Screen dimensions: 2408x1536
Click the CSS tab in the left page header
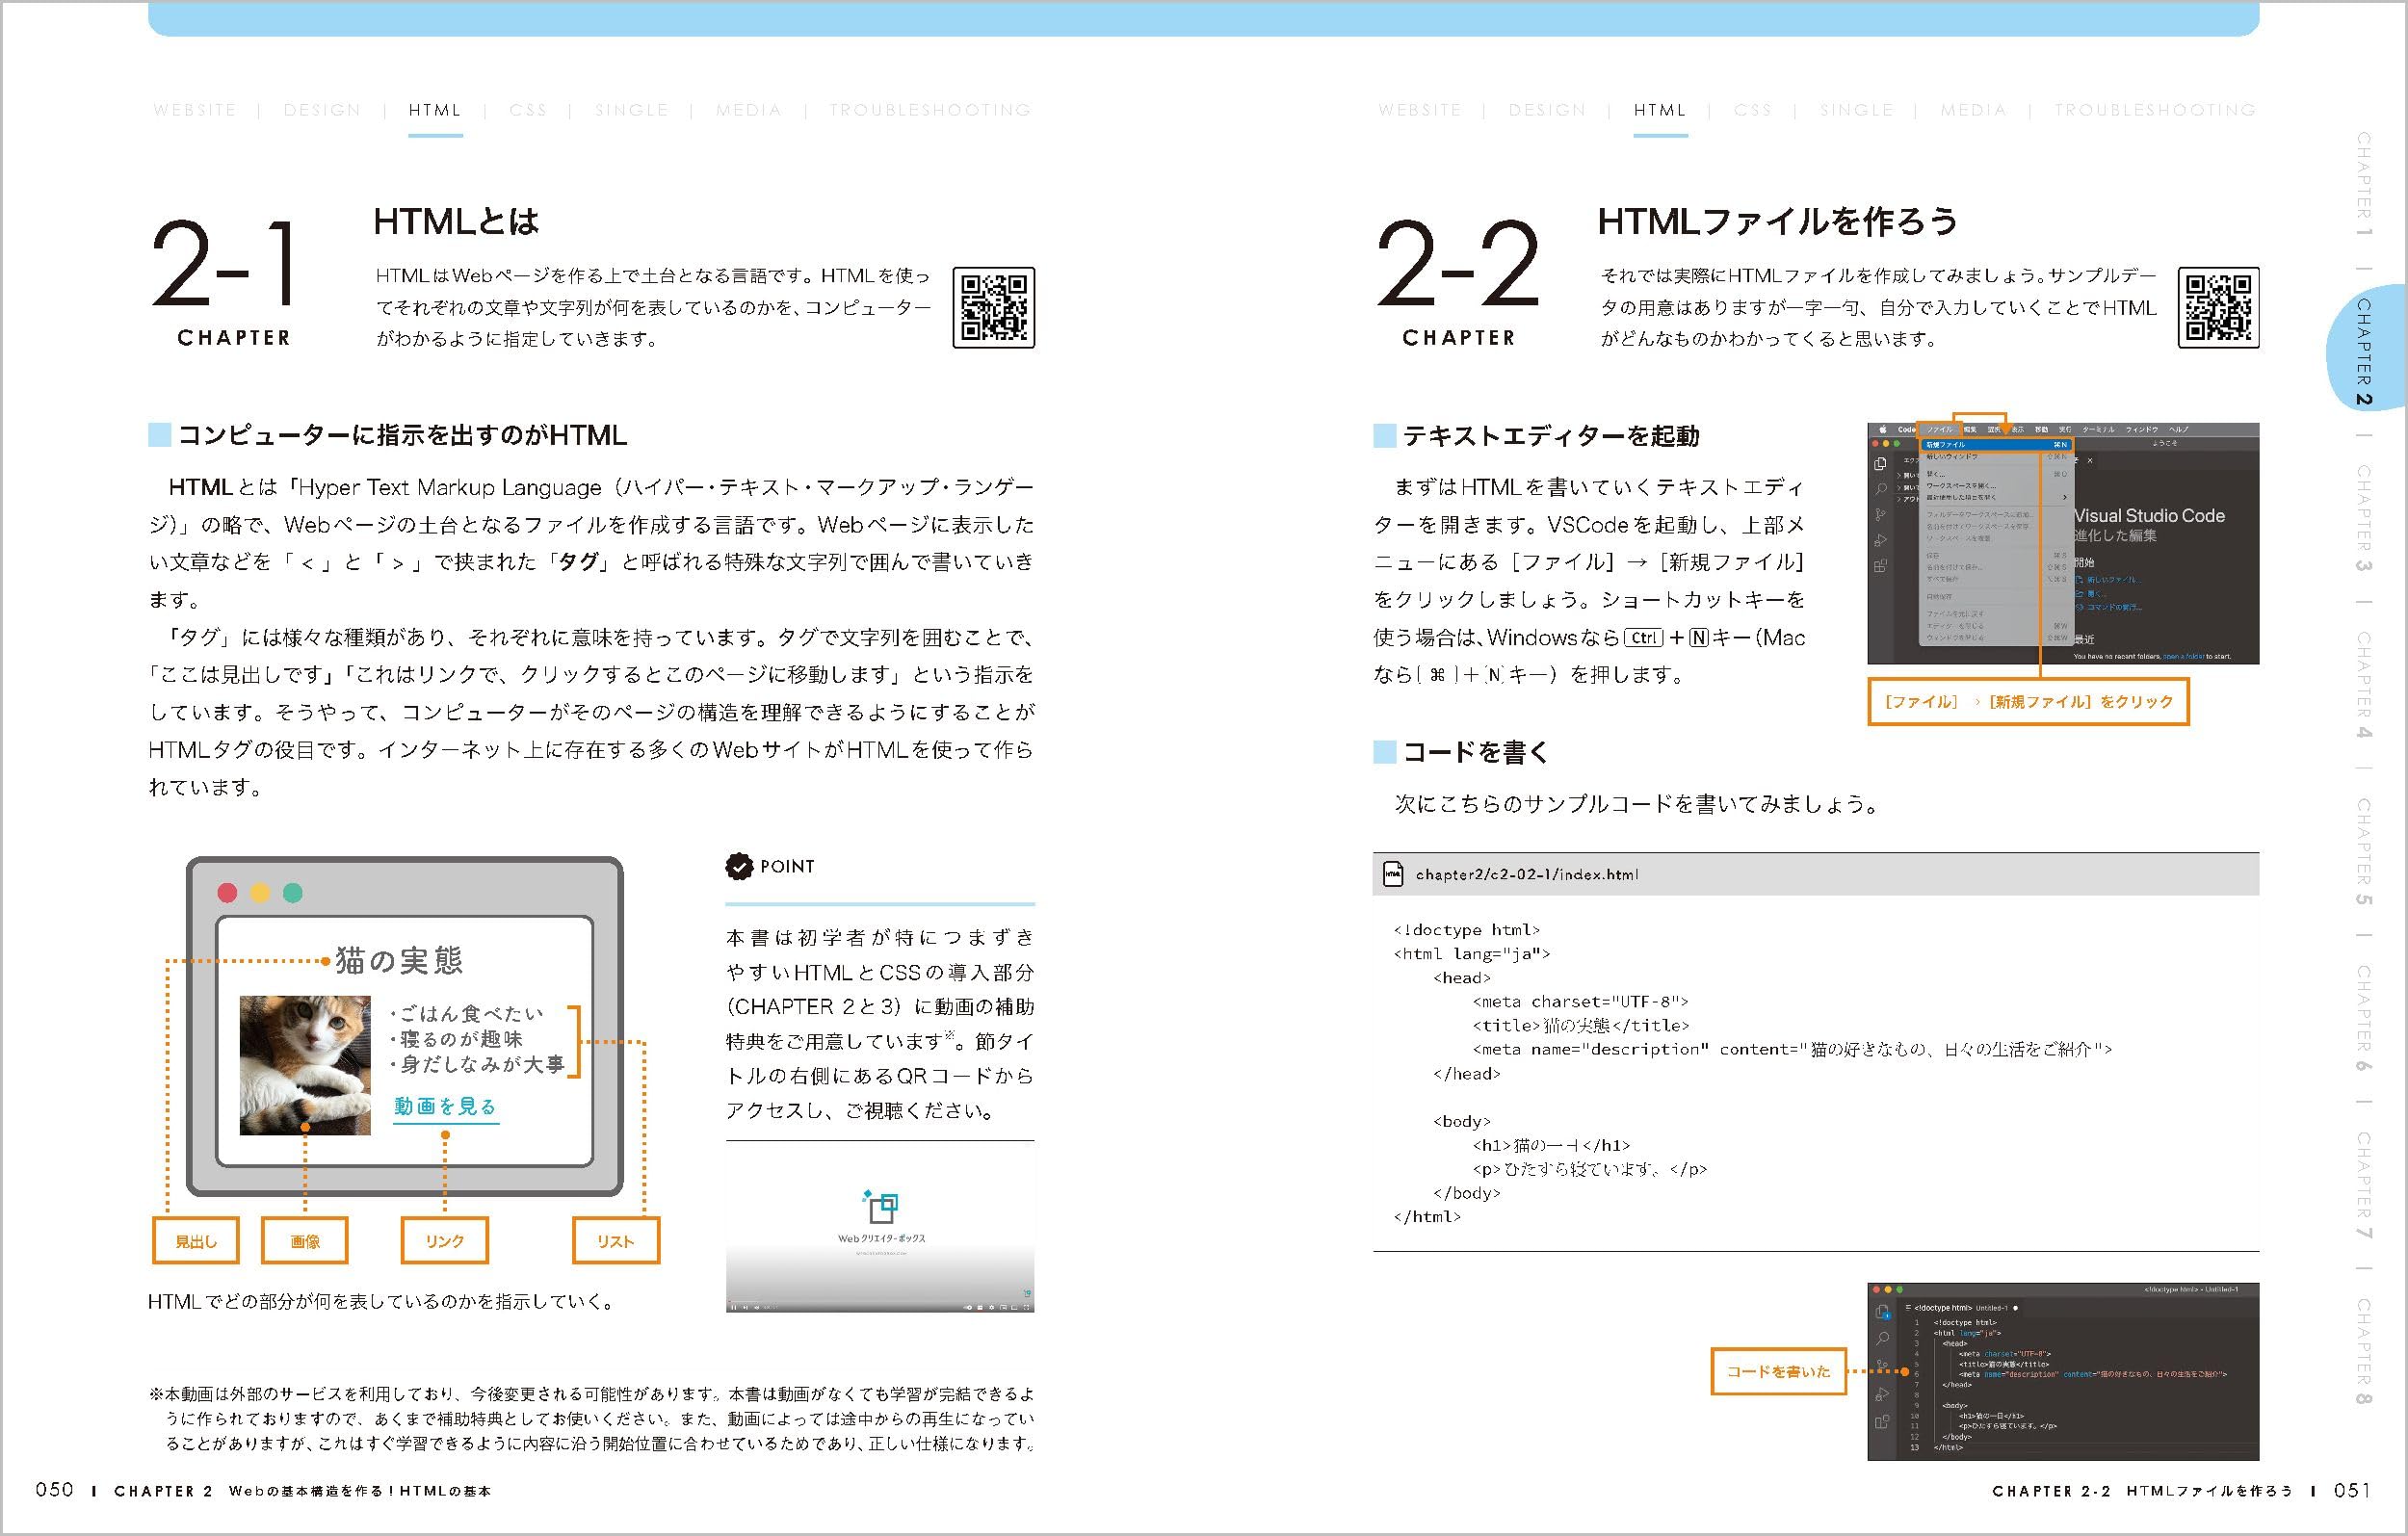(x=528, y=110)
